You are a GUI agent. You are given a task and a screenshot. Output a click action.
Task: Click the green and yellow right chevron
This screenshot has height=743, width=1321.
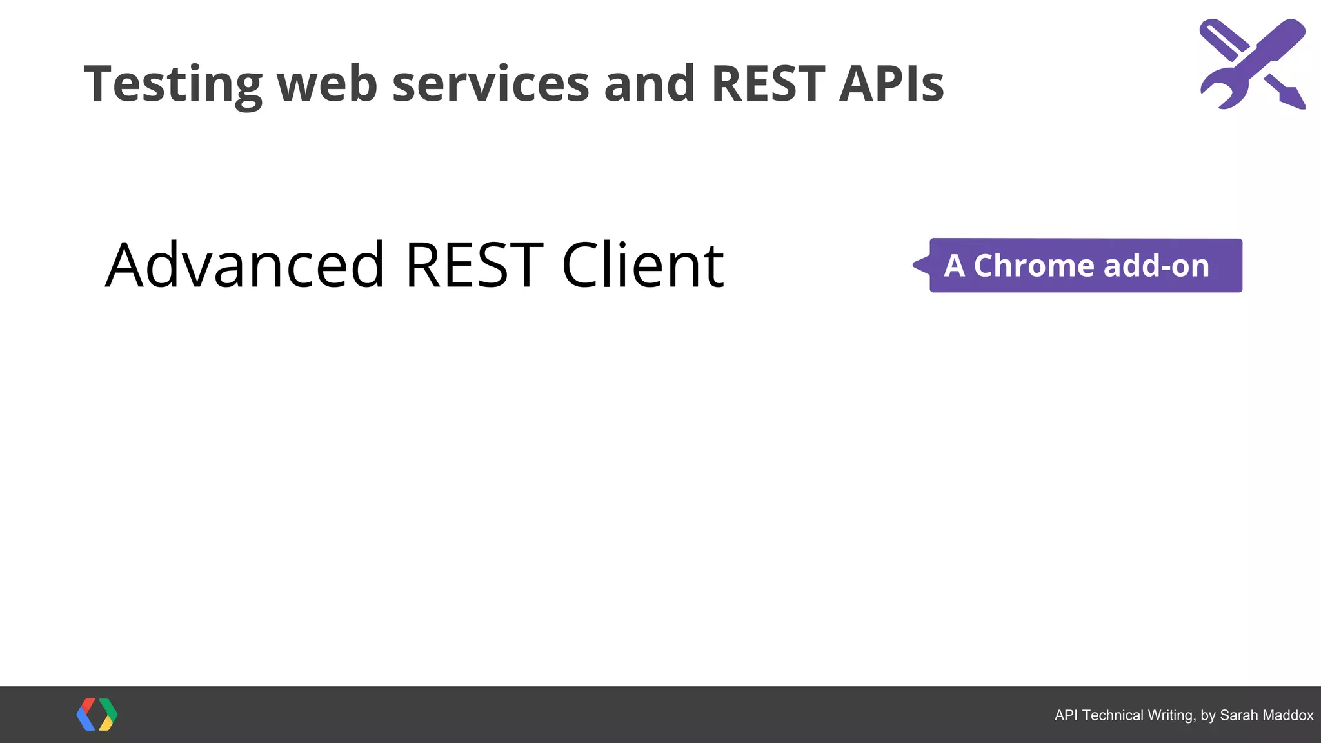click(109, 715)
